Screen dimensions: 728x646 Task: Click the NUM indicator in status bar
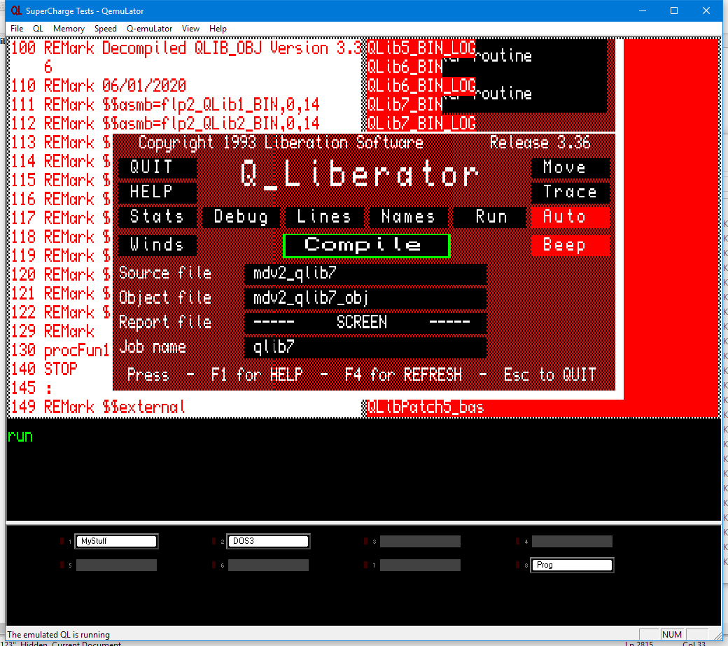pos(672,634)
